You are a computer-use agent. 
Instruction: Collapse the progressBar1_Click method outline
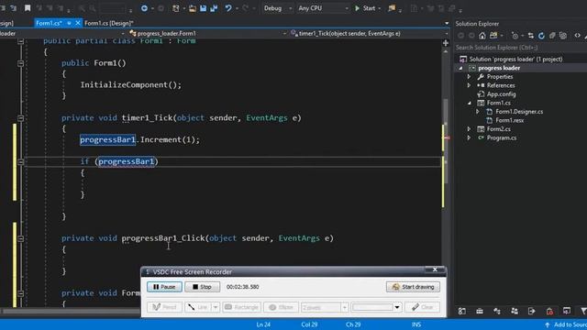(x=21, y=238)
